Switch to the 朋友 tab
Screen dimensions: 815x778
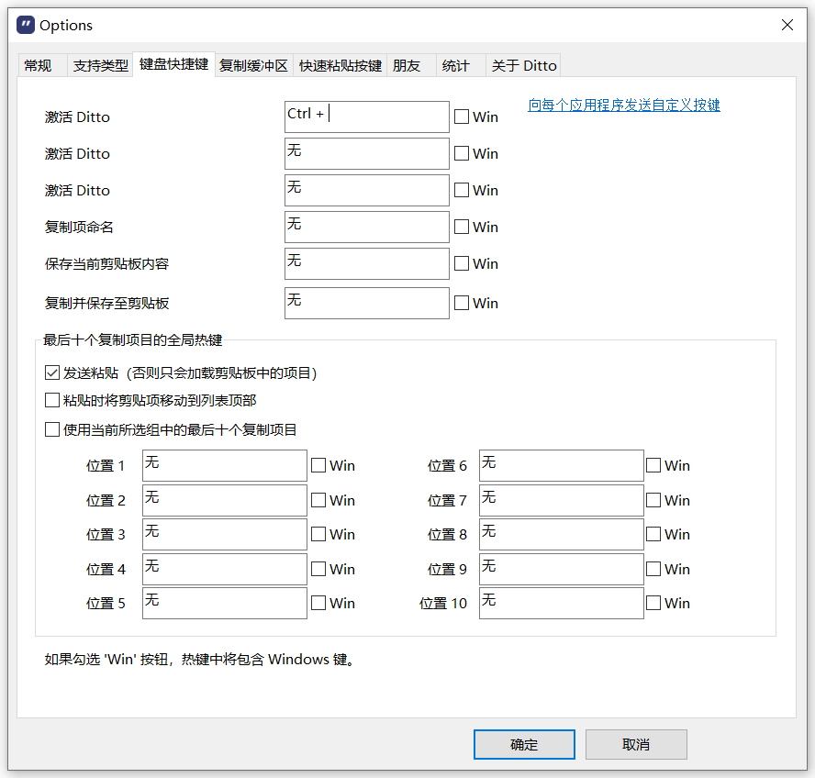[x=411, y=65]
